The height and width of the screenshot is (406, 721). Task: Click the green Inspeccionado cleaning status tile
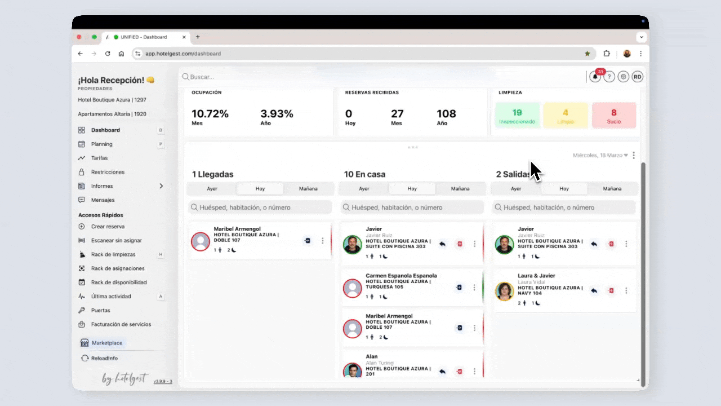[x=517, y=116]
